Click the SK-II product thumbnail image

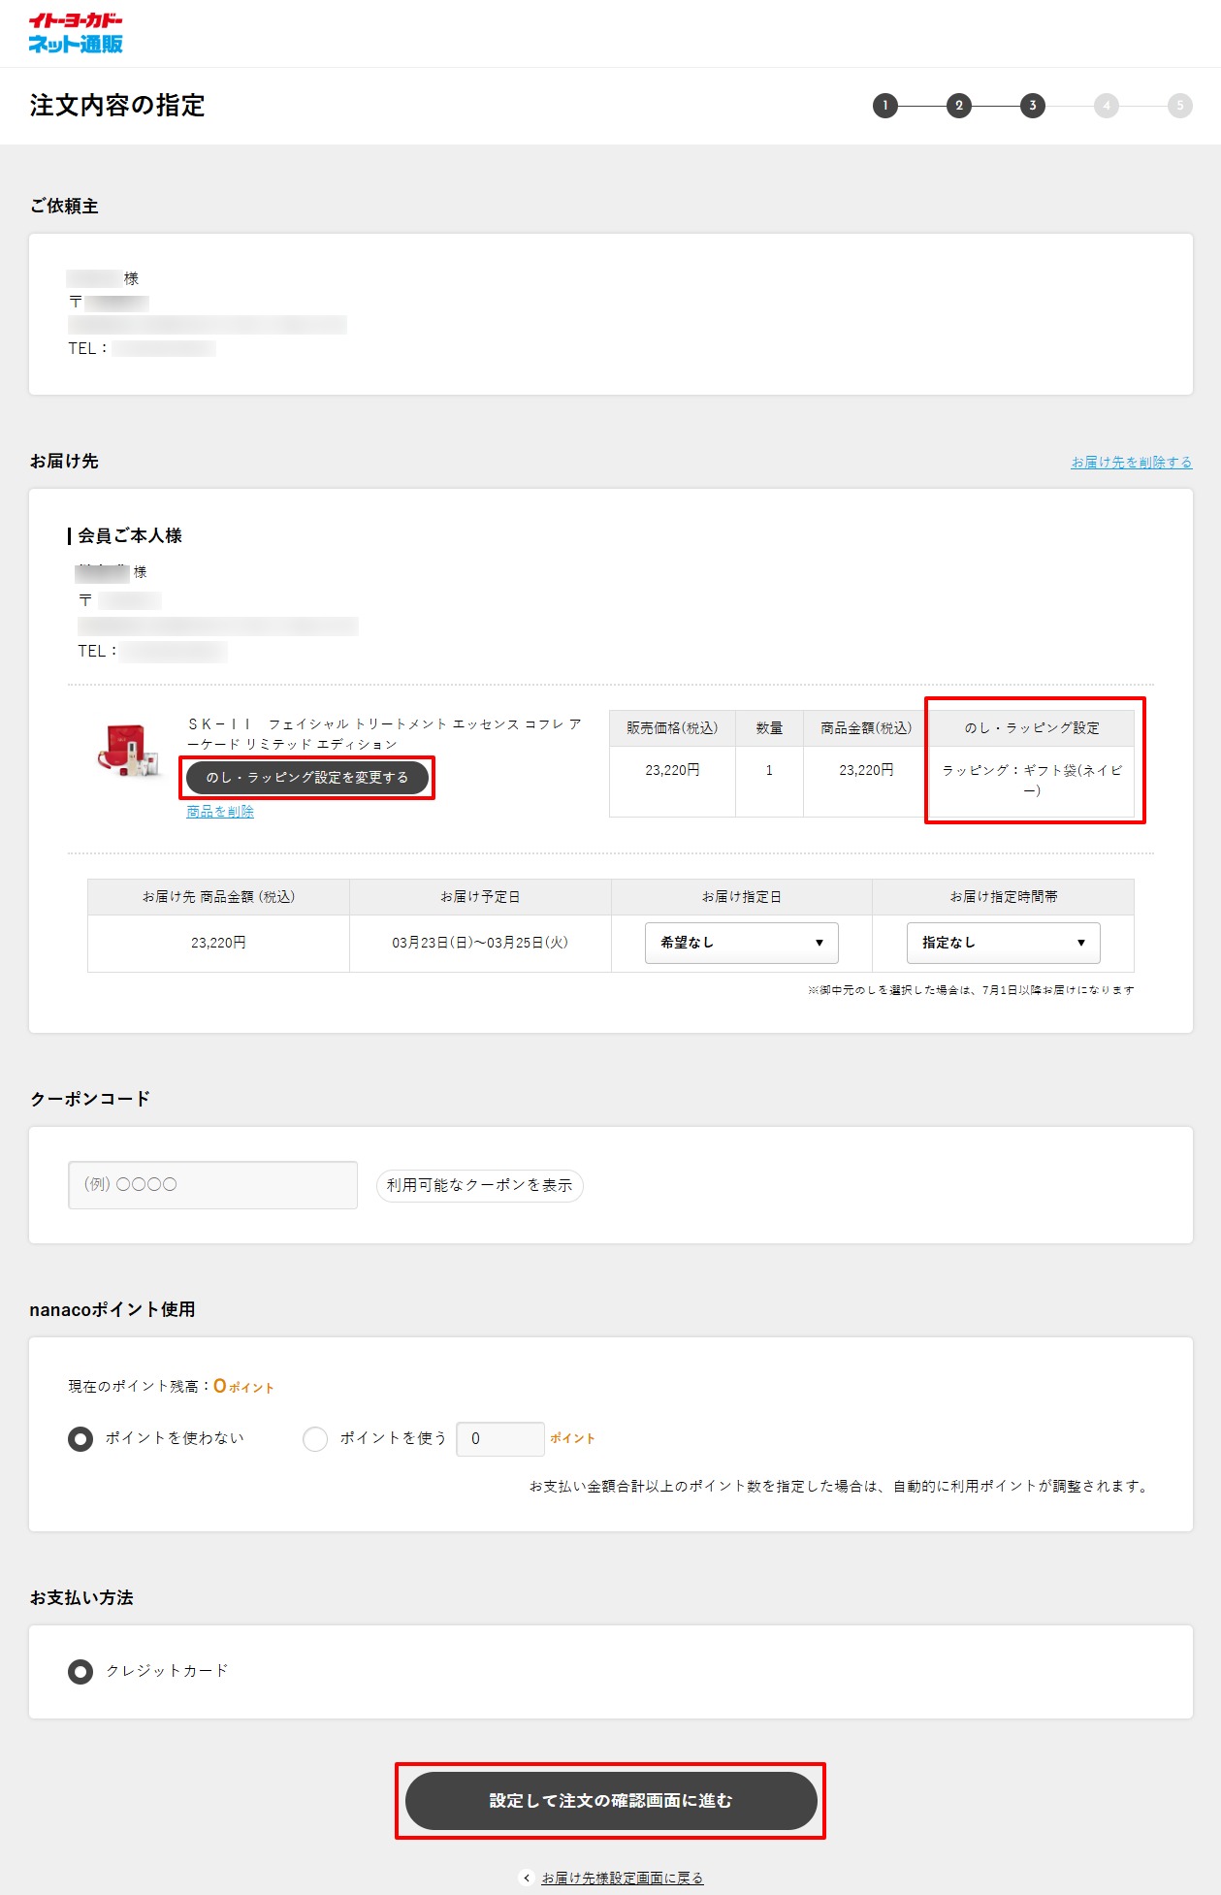click(x=128, y=751)
